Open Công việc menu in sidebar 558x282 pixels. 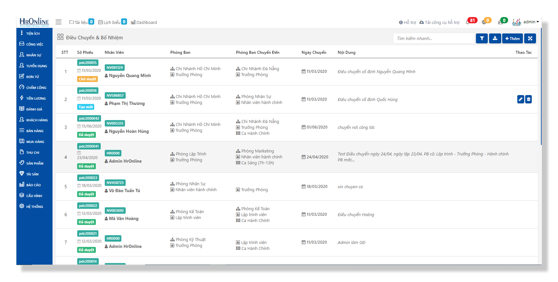(34, 44)
